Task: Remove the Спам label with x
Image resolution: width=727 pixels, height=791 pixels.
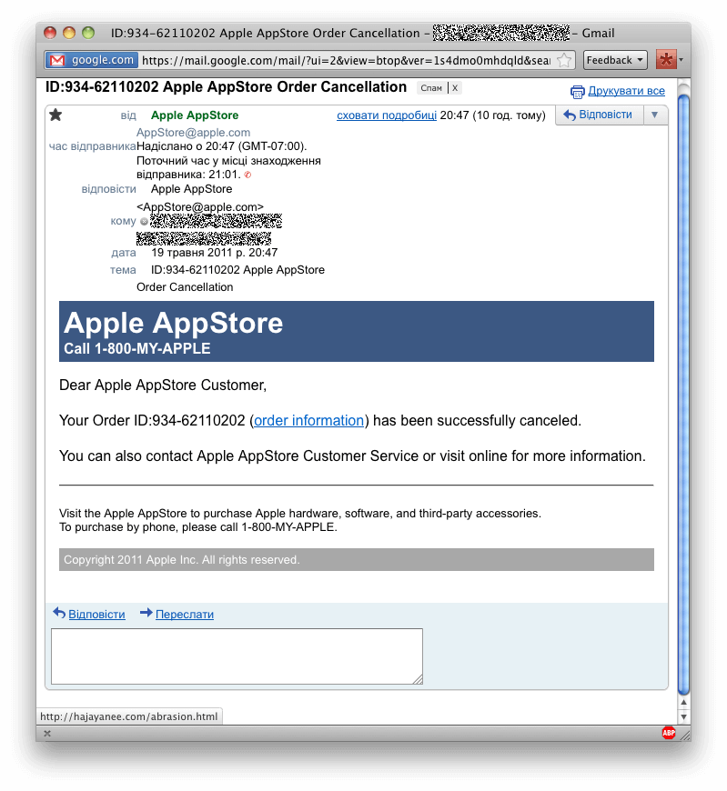Action: click(455, 88)
